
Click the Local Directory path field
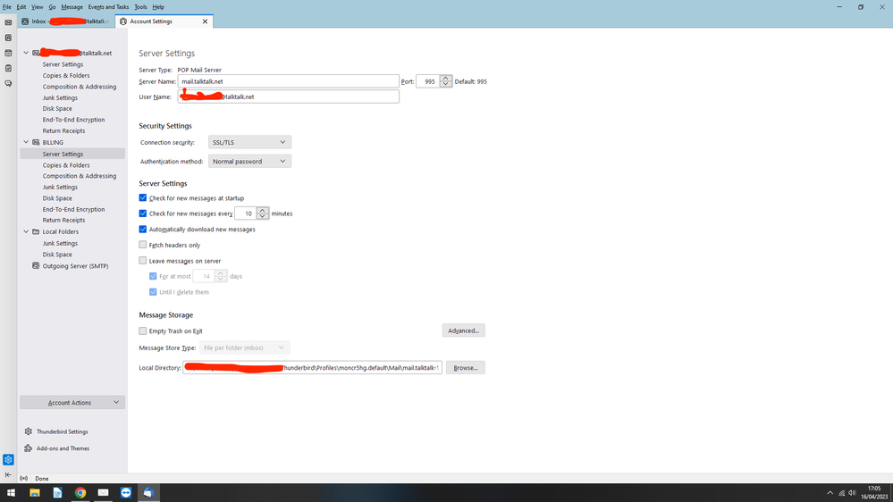pos(312,368)
